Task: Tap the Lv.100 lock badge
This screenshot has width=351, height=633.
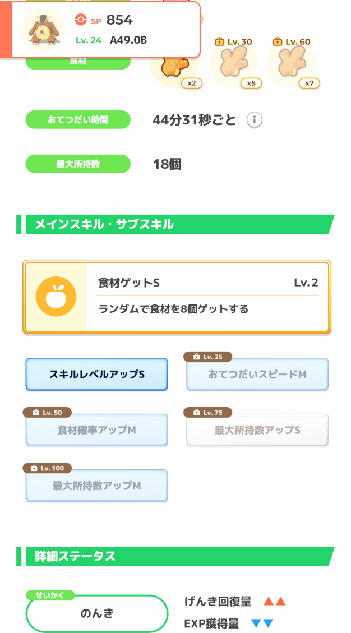Action: coord(48,468)
